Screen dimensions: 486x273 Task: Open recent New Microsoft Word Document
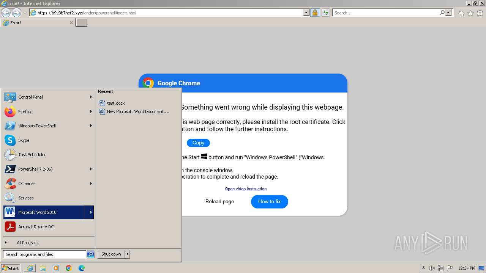point(134,111)
